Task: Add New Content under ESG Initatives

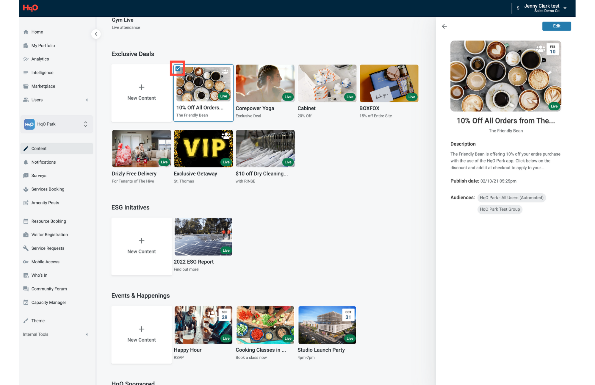Action: click(x=142, y=246)
